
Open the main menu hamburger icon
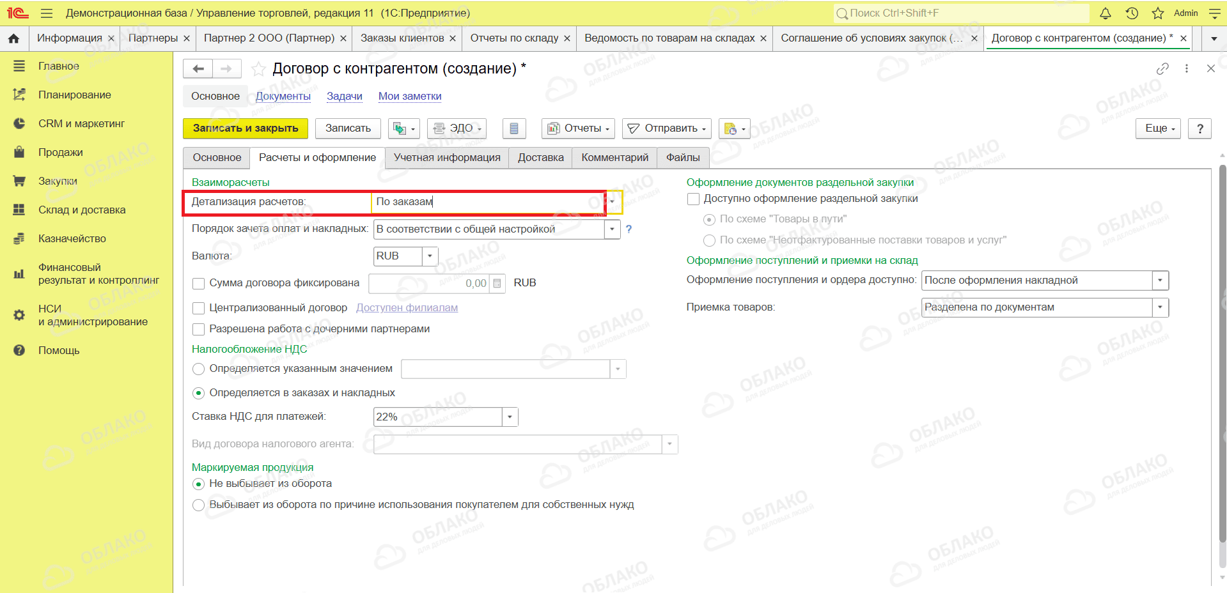click(46, 13)
